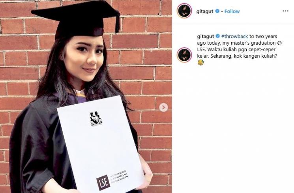Click the tassel hanging from the graduation cap

coord(118,22)
